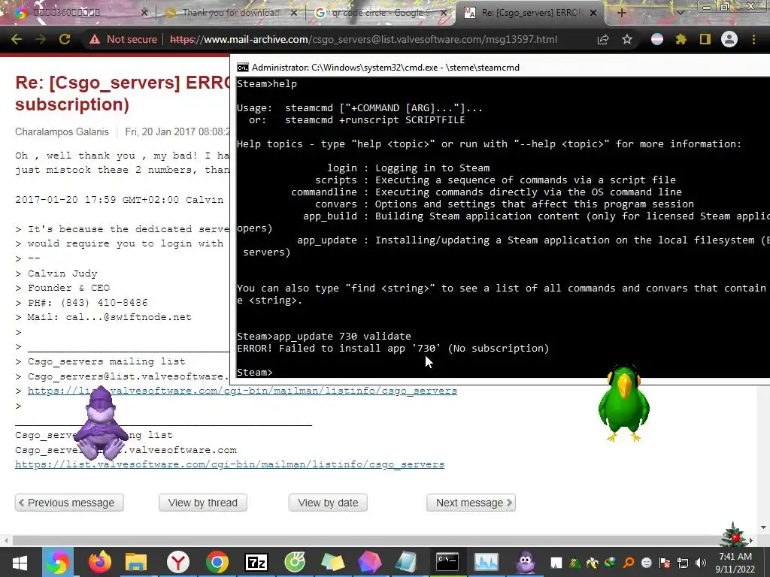The height and width of the screenshot is (577, 770).
Task: Open the bottom listinfo/csgo_servers link
Action: [x=229, y=464]
